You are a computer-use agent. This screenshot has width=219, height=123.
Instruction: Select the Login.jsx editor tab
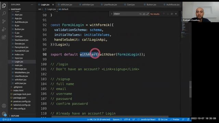45,4
